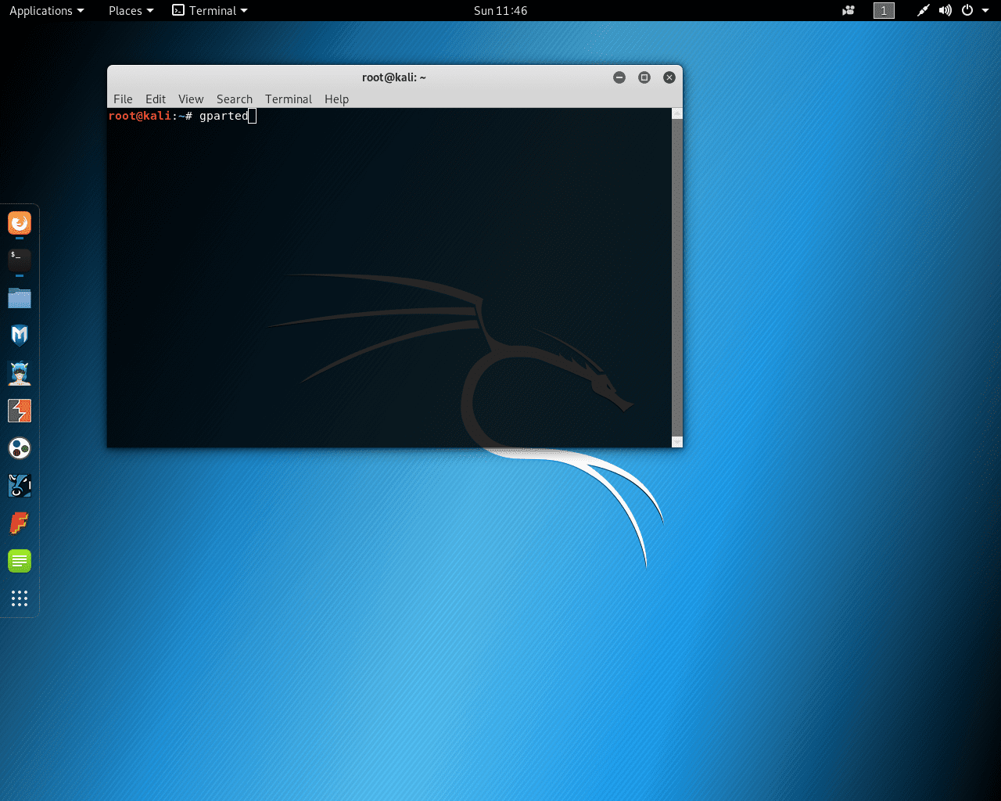Launch Firefox from the dock
This screenshot has width=1001, height=801.
coord(20,223)
